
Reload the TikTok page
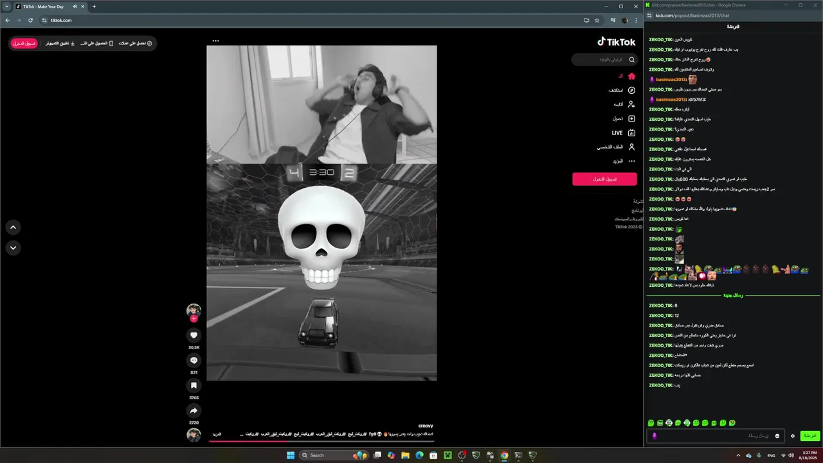tap(30, 20)
